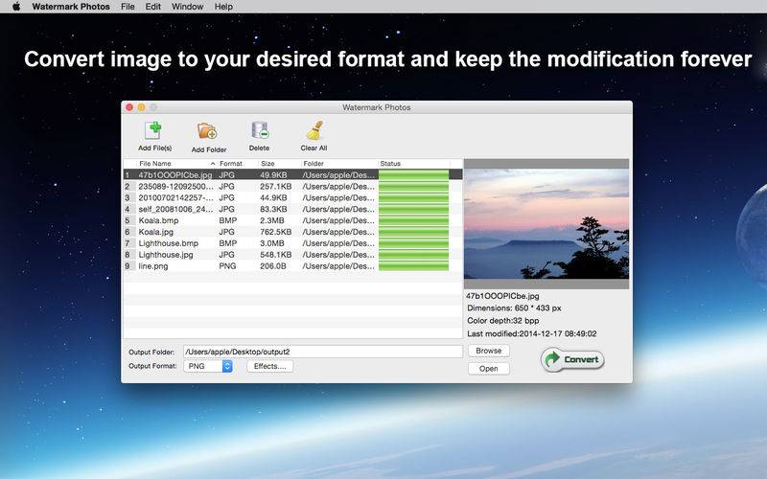Click the 257.1KB size cell
Image resolution: width=767 pixels, height=479 pixels.
click(276, 186)
